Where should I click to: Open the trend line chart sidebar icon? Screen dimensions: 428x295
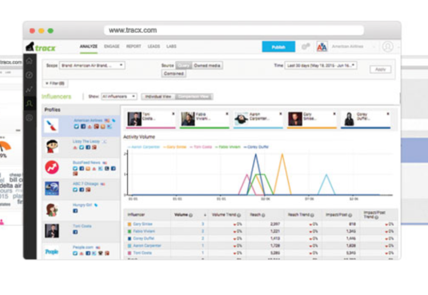tap(29, 89)
